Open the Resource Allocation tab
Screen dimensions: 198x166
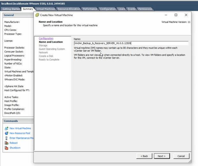(x=69, y=9)
